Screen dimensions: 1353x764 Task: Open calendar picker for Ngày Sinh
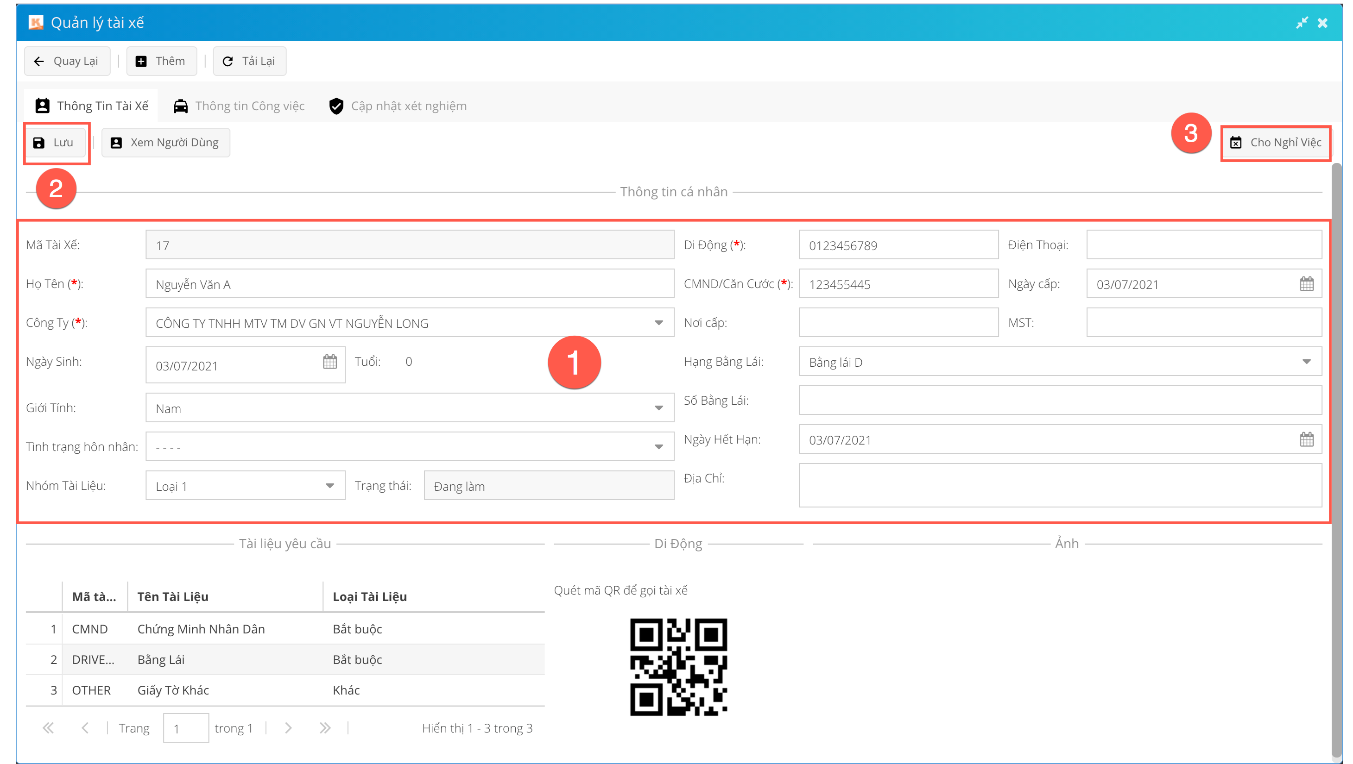pos(330,362)
